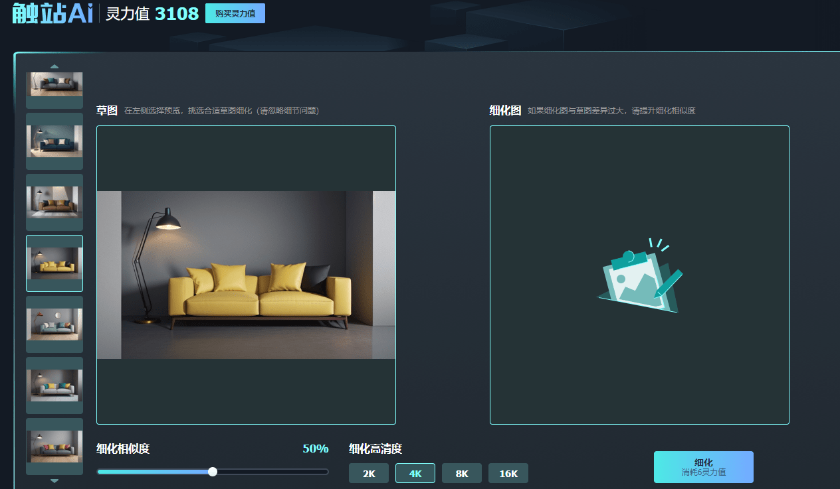Choose 16K resolution

(x=508, y=473)
